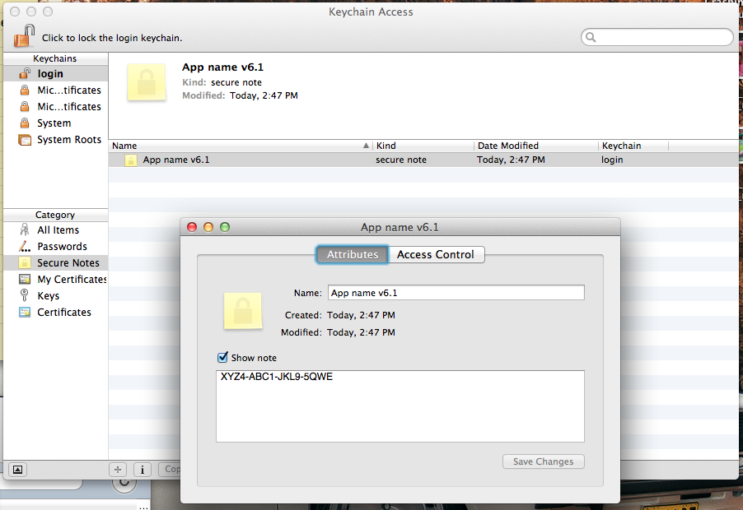Click inside the note text area
This screenshot has height=510, width=743.
point(400,406)
